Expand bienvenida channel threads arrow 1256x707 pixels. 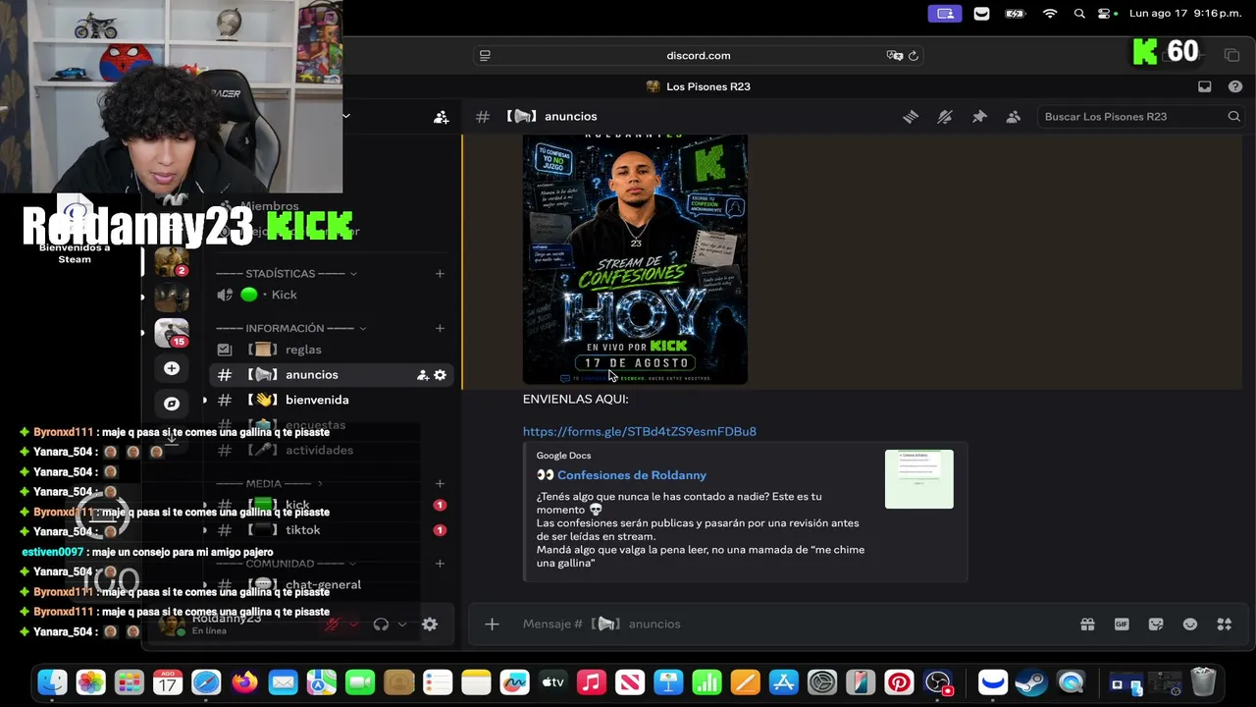click(205, 400)
